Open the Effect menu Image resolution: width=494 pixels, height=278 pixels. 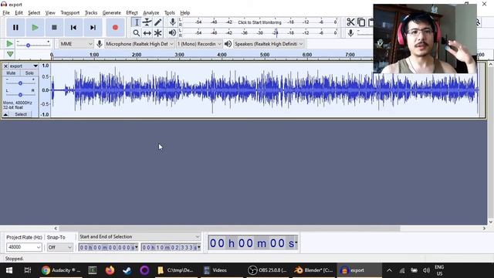pyautogui.click(x=132, y=12)
